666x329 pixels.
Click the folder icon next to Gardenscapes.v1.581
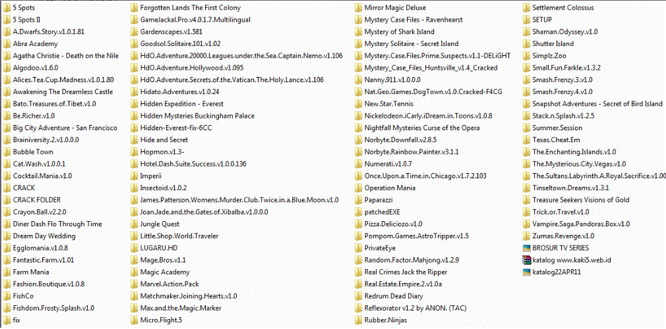[134, 32]
